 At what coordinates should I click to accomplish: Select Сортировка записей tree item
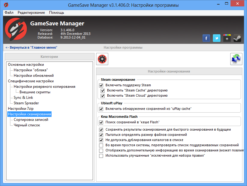point(31,120)
